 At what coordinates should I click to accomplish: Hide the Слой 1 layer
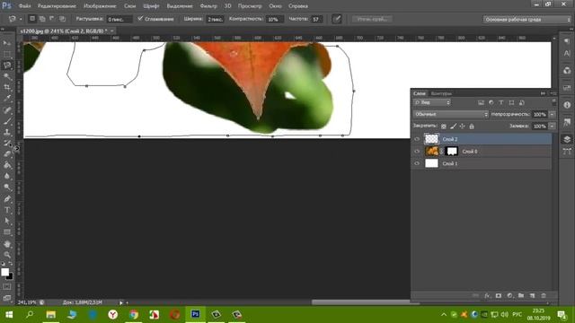point(417,163)
